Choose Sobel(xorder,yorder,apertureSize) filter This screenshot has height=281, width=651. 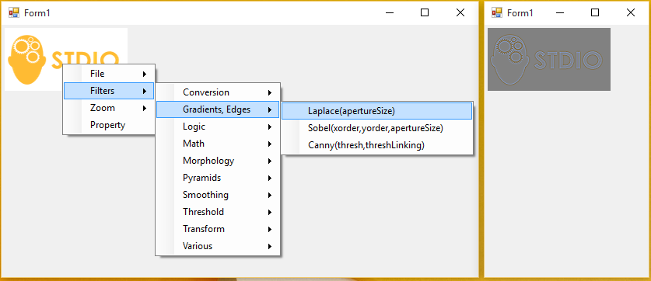pos(376,128)
